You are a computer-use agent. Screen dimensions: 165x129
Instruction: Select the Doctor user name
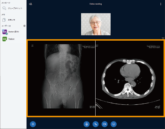click(14, 32)
